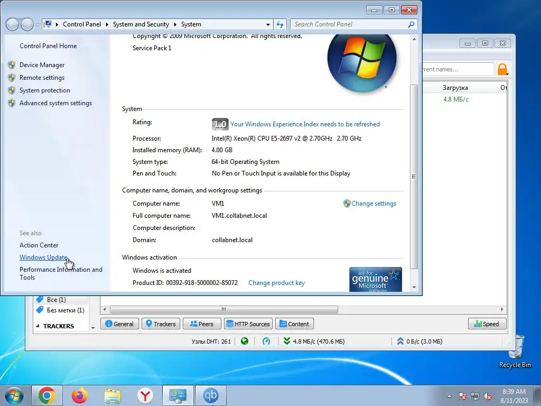
Task: Switch to the General tab in qBittorrent
Action: [x=119, y=324]
